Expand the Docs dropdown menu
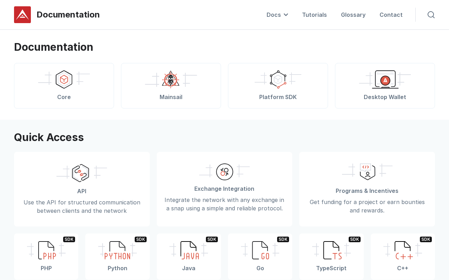 click(x=277, y=15)
